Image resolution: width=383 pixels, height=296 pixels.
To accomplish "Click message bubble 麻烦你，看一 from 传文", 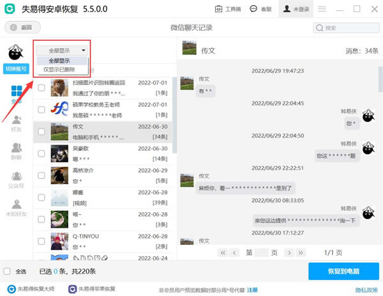I will [245, 188].
